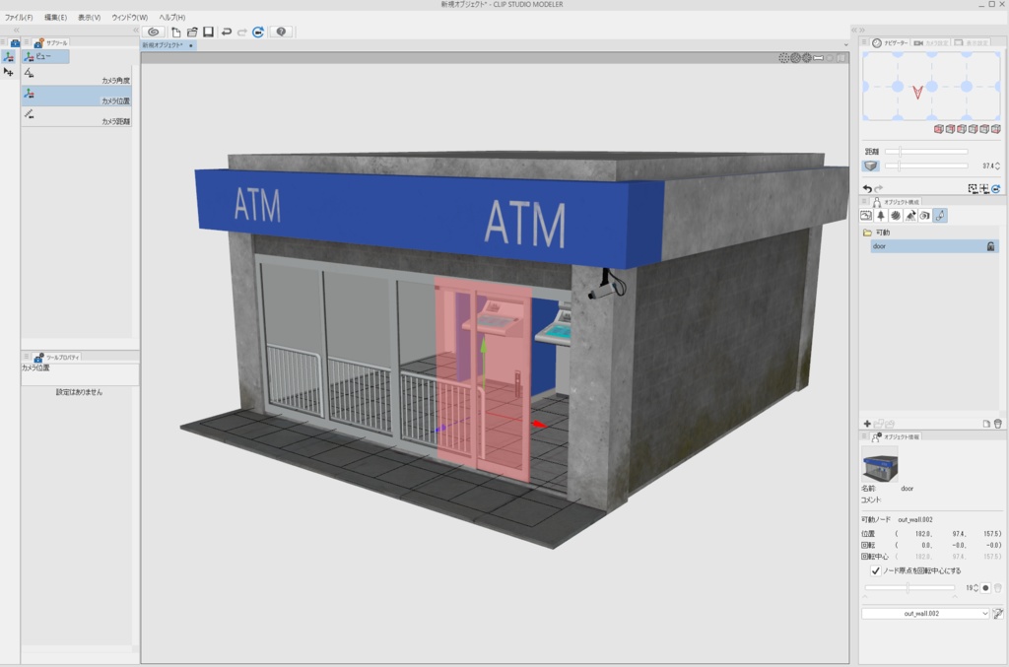Screen dimensions: 1009x667
Task: Open the out_wall.002 dropdown at the bottom right
Action: (x=926, y=614)
